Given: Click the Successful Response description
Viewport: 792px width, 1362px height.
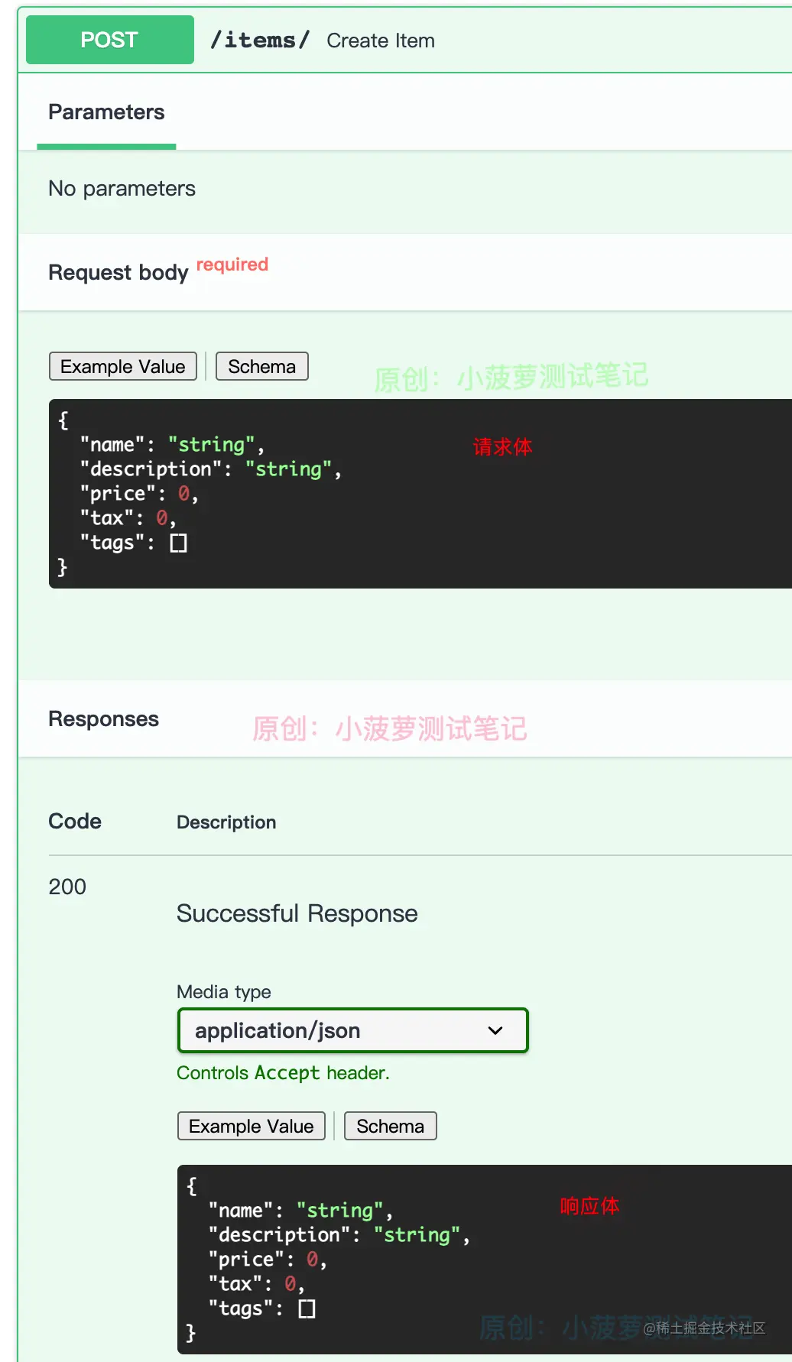Looking at the screenshot, I should tap(297, 913).
